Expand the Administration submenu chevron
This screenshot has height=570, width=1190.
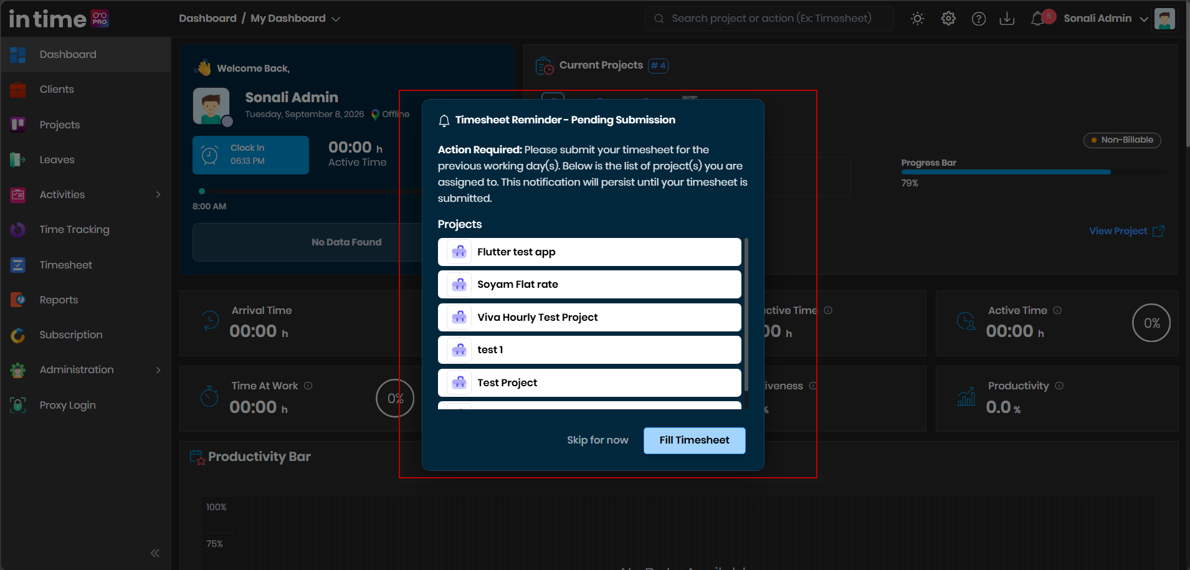tap(158, 370)
